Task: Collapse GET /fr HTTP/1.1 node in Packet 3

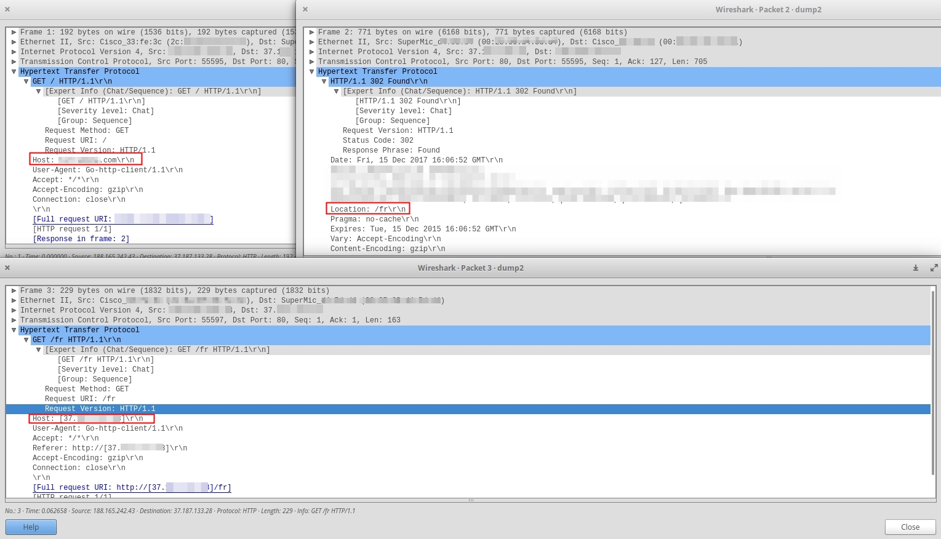Action: [x=26, y=340]
